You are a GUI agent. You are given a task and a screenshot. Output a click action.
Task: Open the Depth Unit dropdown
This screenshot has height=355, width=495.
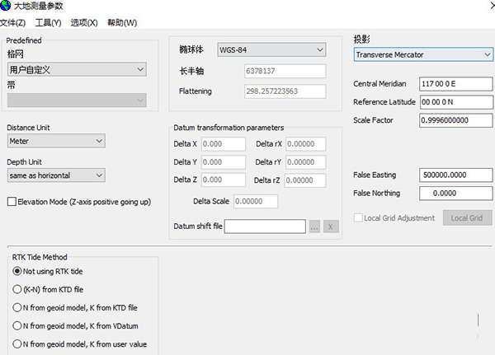tap(56, 175)
